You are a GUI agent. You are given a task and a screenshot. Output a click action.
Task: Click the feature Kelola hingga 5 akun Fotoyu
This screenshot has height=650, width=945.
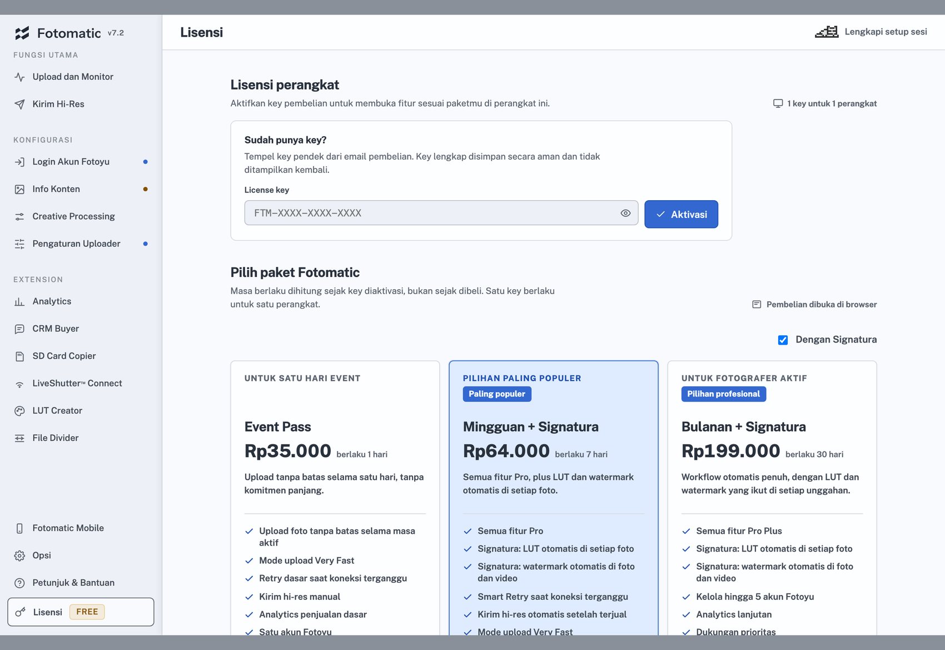(x=755, y=597)
